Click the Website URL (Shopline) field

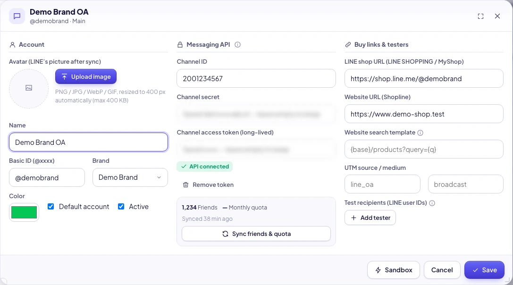click(424, 114)
